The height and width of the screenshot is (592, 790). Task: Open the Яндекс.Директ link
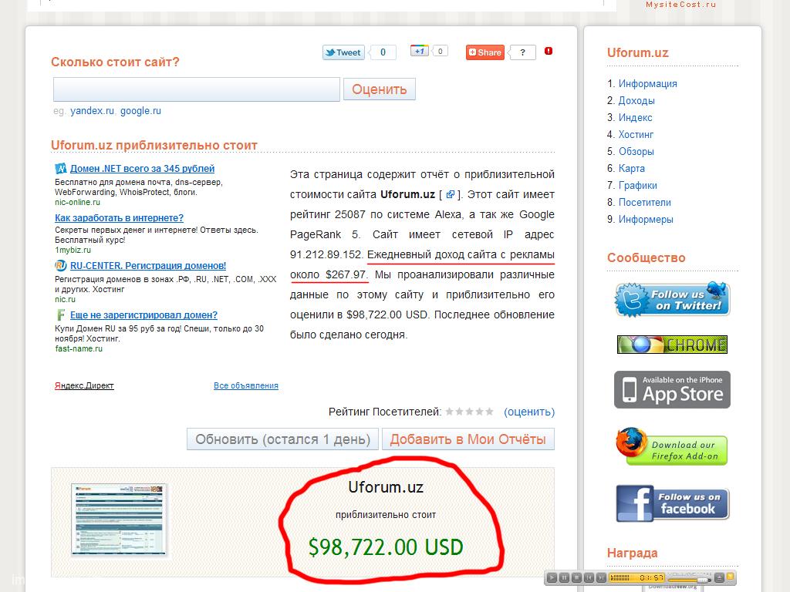(84, 385)
